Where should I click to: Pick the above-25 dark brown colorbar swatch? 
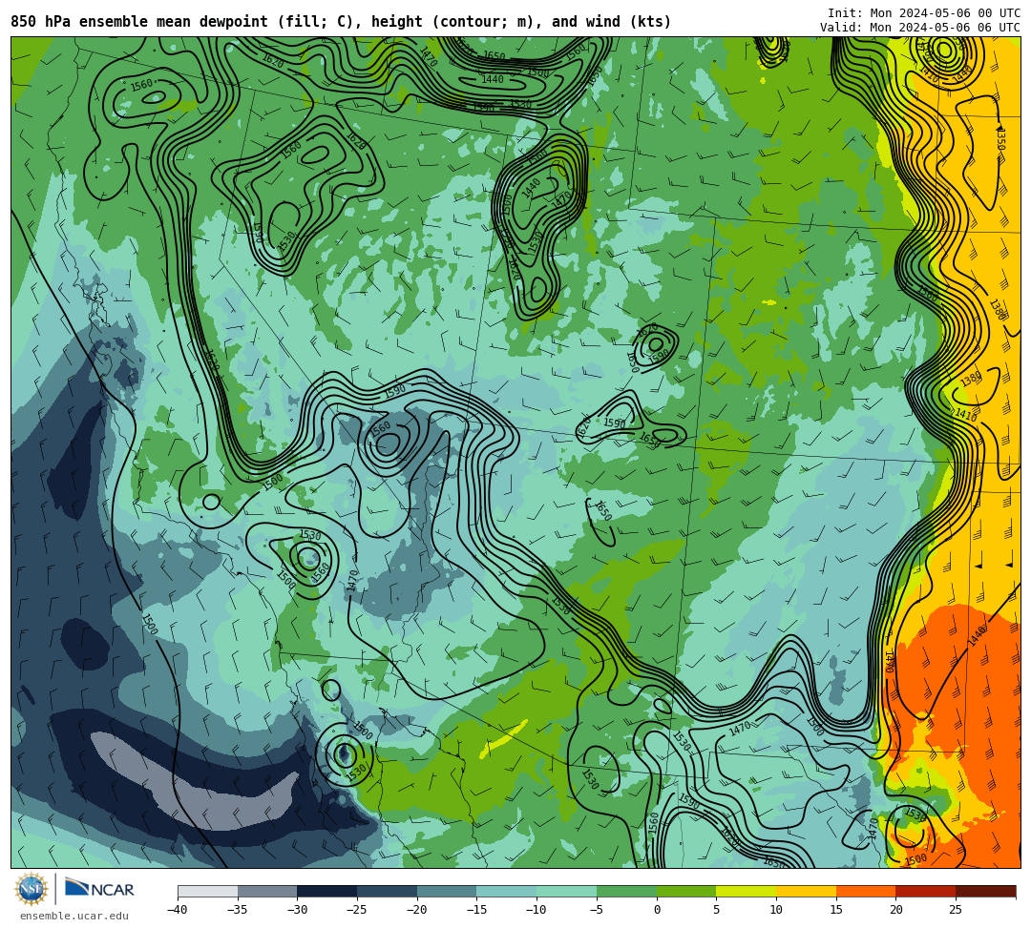[x=985, y=891]
